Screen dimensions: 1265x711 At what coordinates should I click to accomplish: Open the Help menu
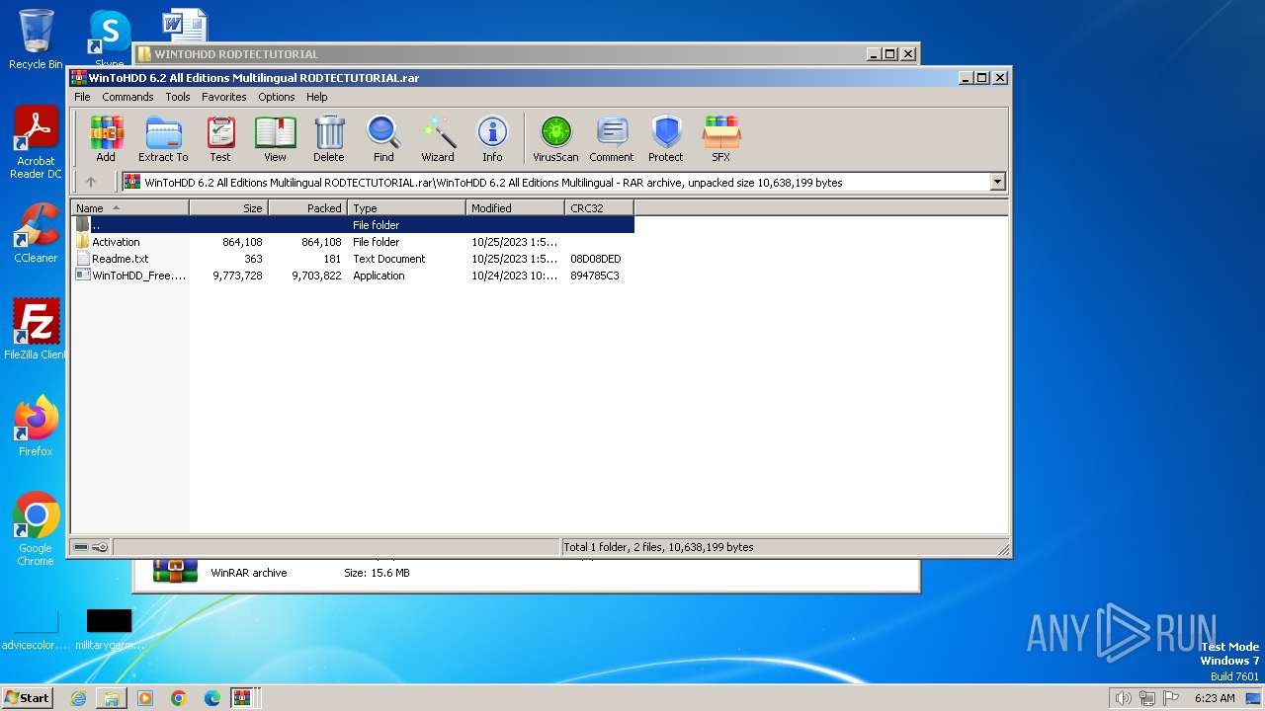317,97
